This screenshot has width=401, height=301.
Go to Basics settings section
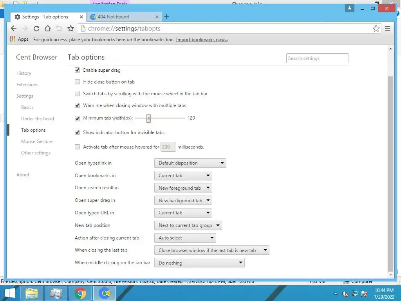click(x=27, y=107)
